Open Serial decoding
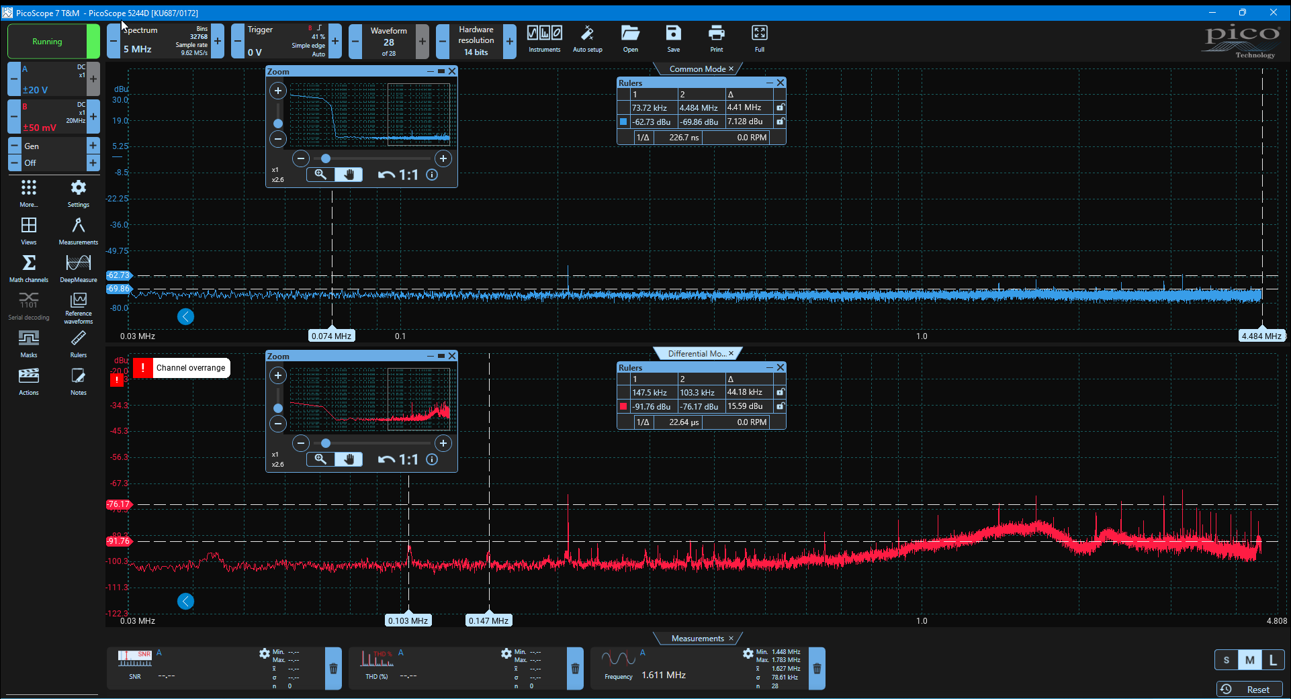This screenshot has height=699, width=1291. pos(29,306)
